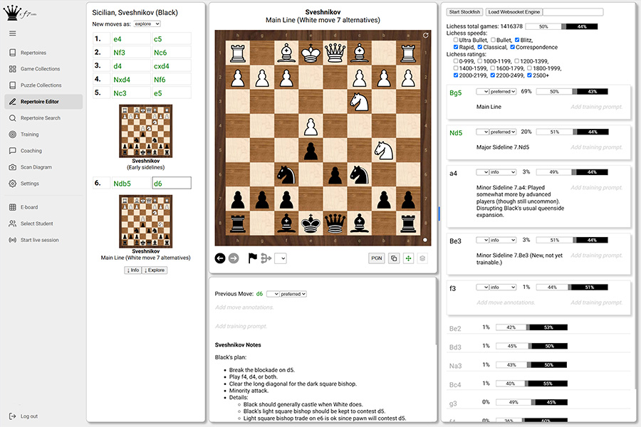Click the Bg5 result percentage bar
This screenshot has width=641, height=427.
click(x=572, y=92)
